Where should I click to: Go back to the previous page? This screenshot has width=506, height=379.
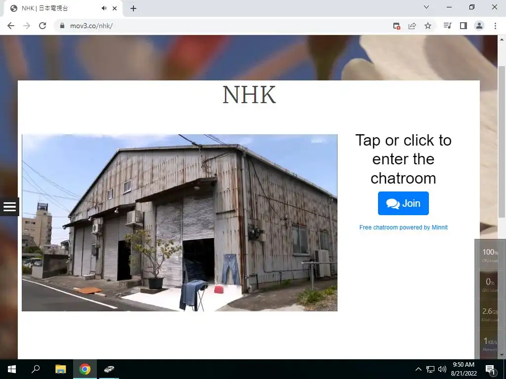coord(11,26)
